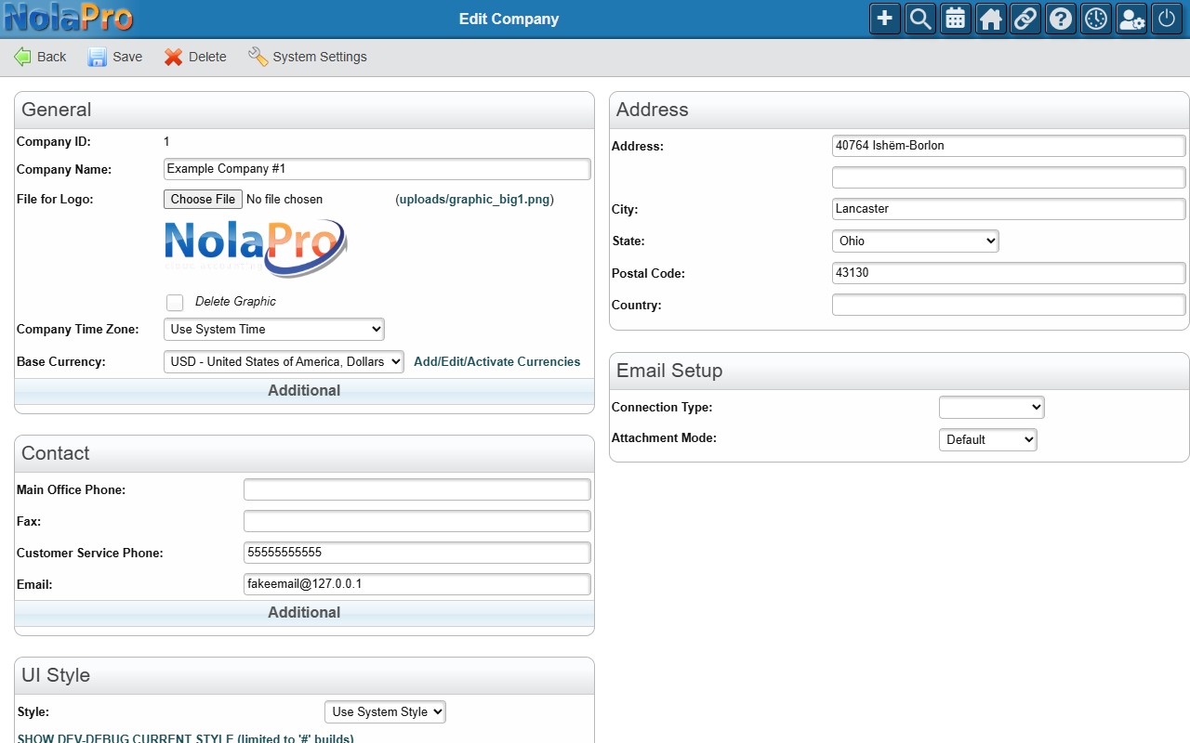Click the Main Office Phone field
The height and width of the screenshot is (743, 1190).
pyautogui.click(x=416, y=489)
